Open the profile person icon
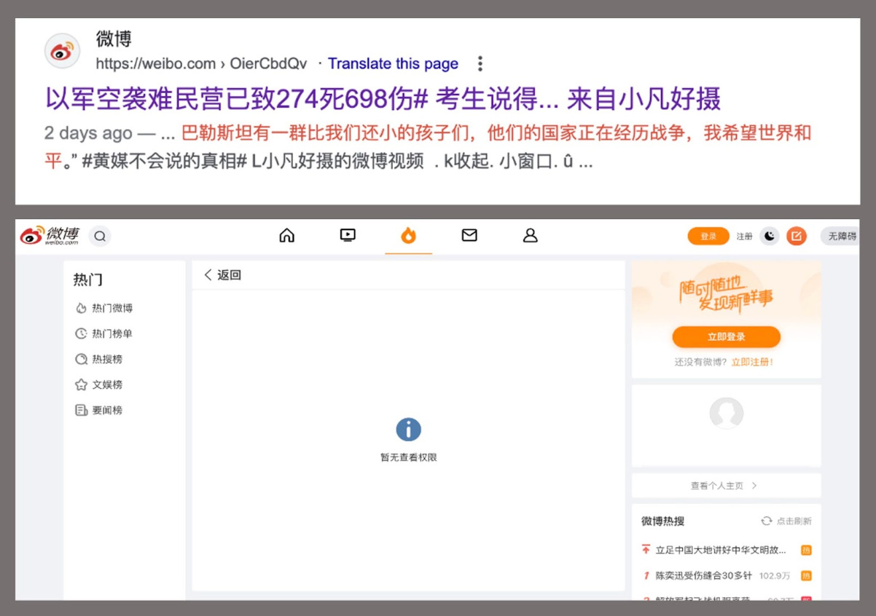 coord(531,235)
